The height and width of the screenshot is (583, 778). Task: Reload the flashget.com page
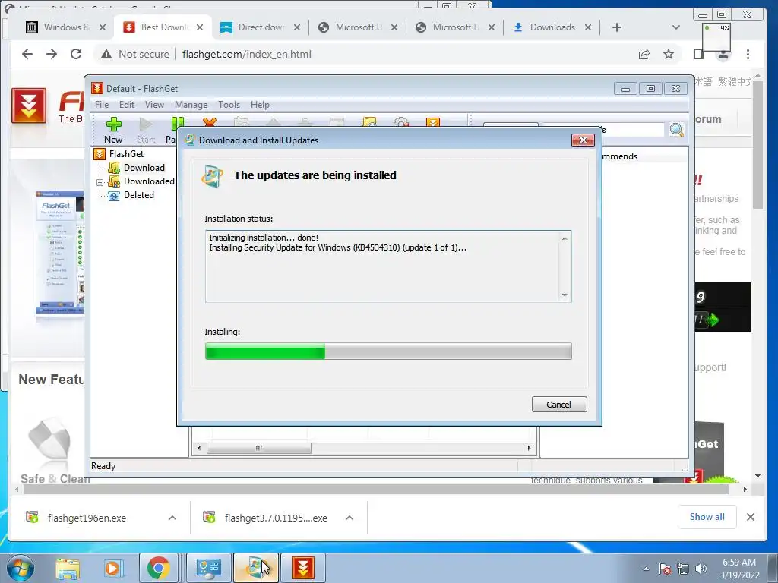coord(76,54)
